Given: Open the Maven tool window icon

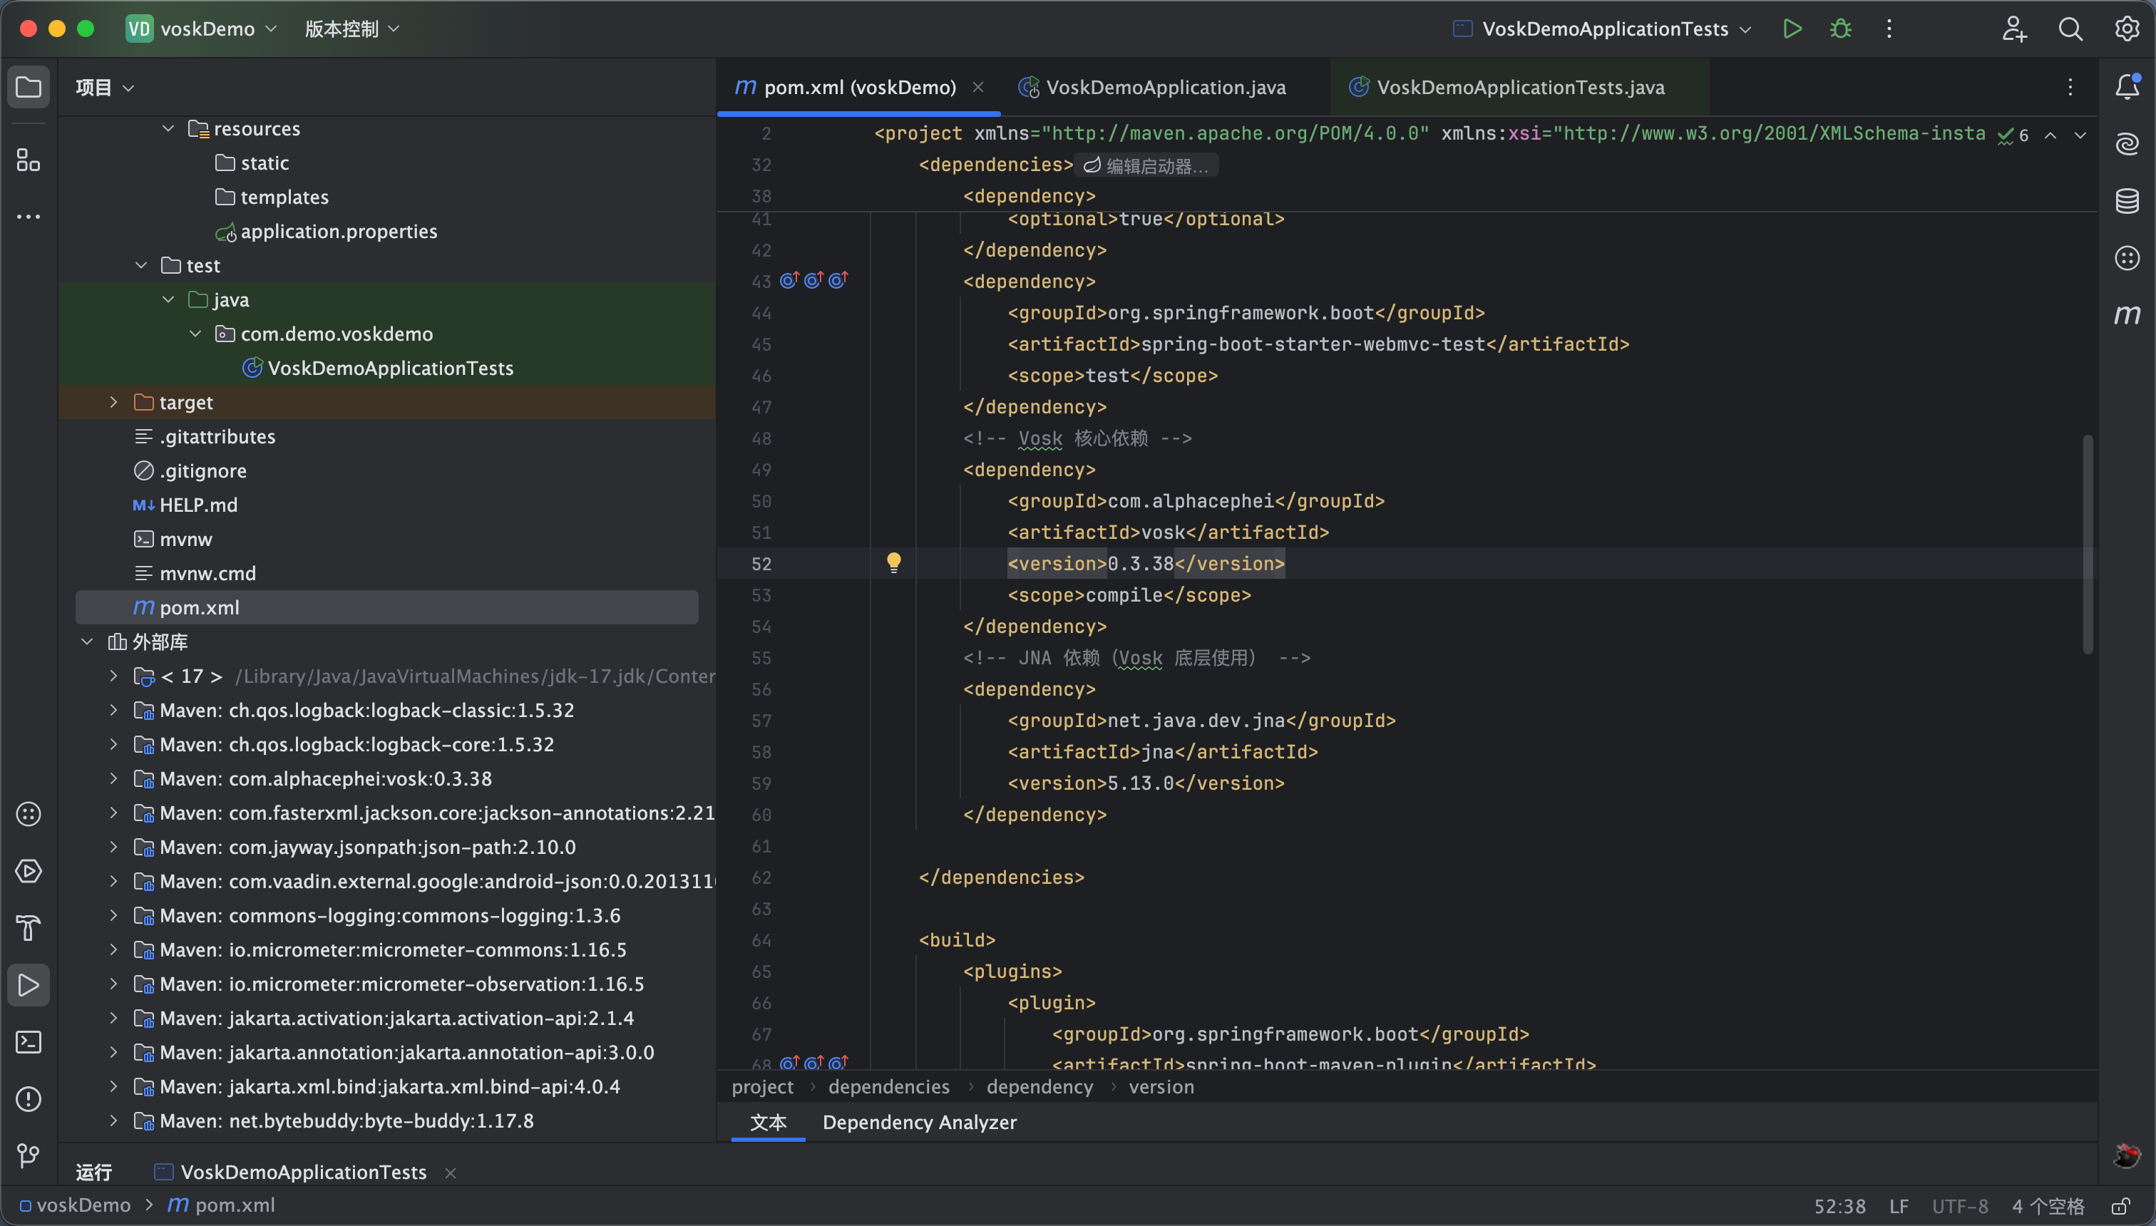Looking at the screenshot, I should 2127,315.
